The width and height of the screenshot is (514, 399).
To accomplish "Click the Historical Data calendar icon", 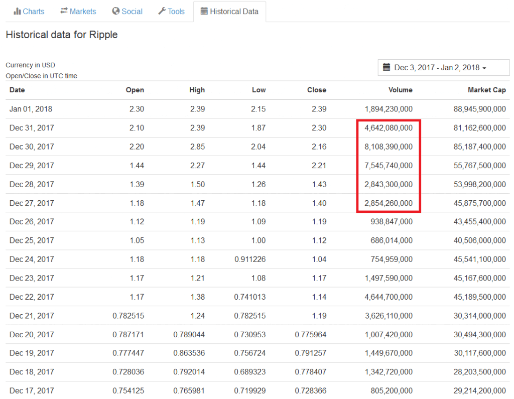I will click(x=204, y=11).
